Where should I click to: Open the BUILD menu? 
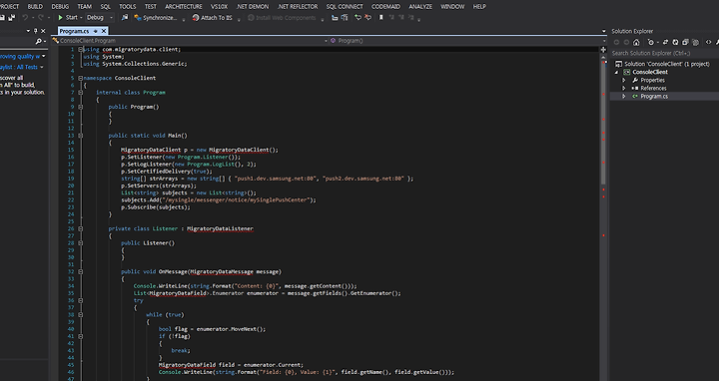coord(35,6)
